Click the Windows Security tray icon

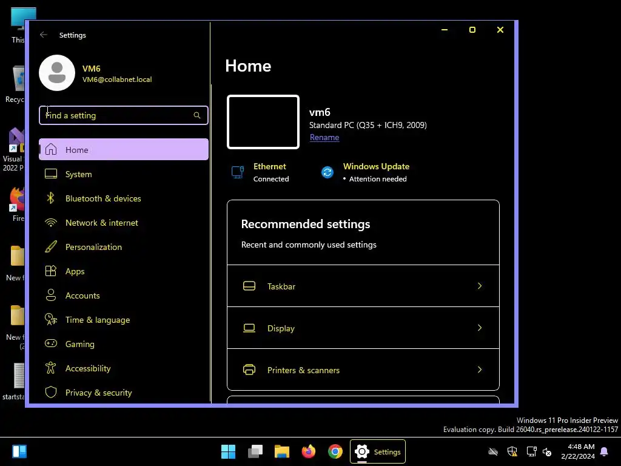pos(512,451)
